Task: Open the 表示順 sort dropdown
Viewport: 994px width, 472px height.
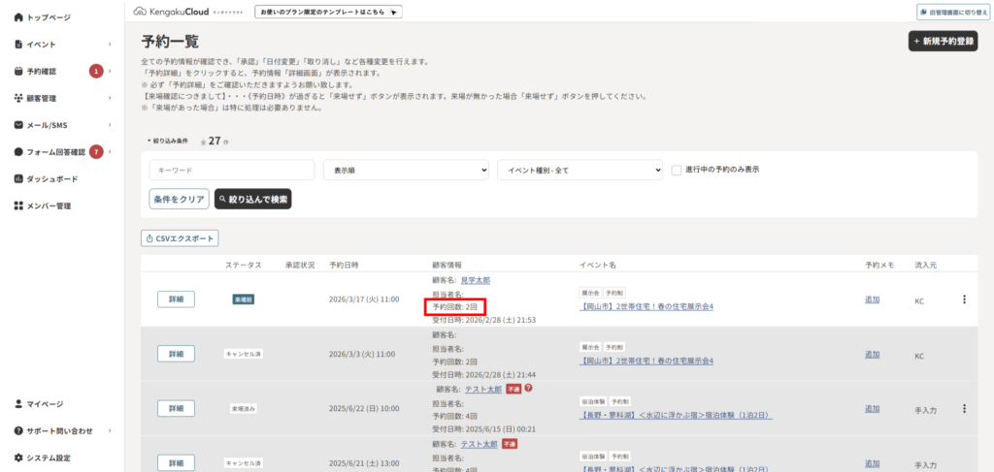Action: (x=405, y=170)
